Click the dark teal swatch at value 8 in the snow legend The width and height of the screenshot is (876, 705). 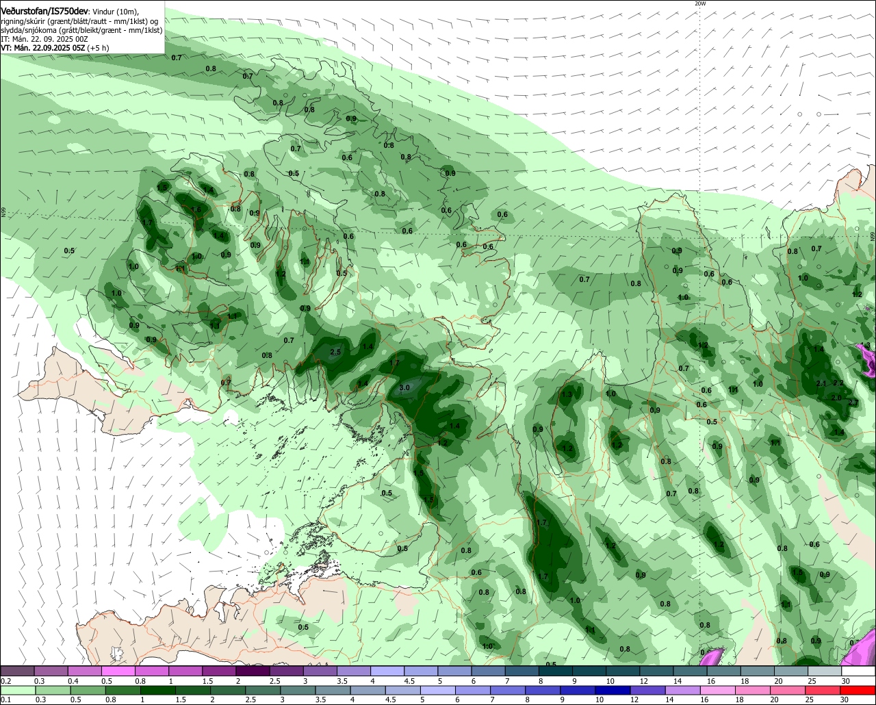point(556,671)
